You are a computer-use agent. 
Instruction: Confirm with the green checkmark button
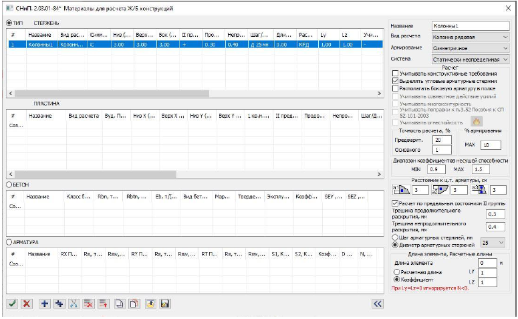[x=12, y=304]
